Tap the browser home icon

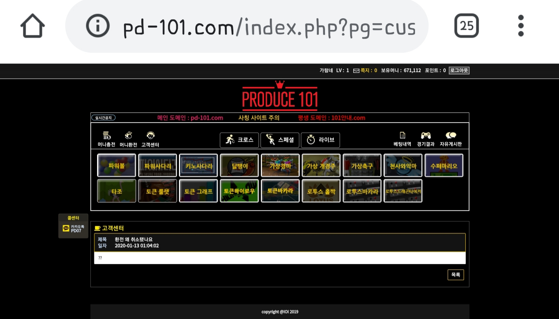33,26
